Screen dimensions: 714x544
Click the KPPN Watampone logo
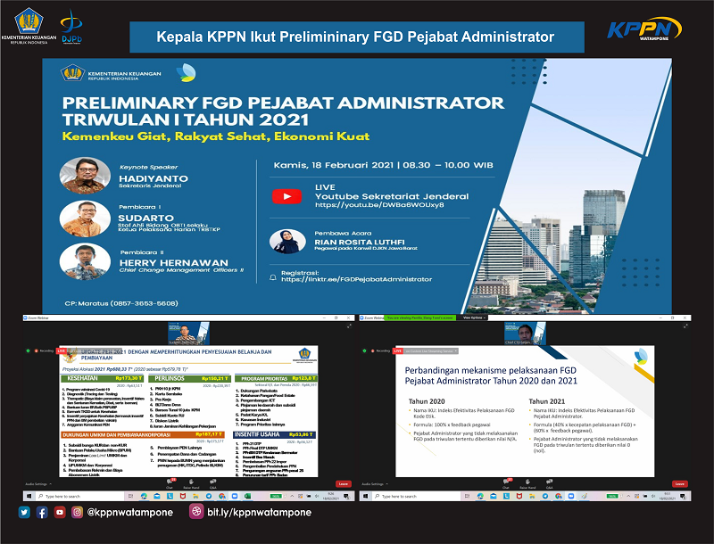click(643, 29)
